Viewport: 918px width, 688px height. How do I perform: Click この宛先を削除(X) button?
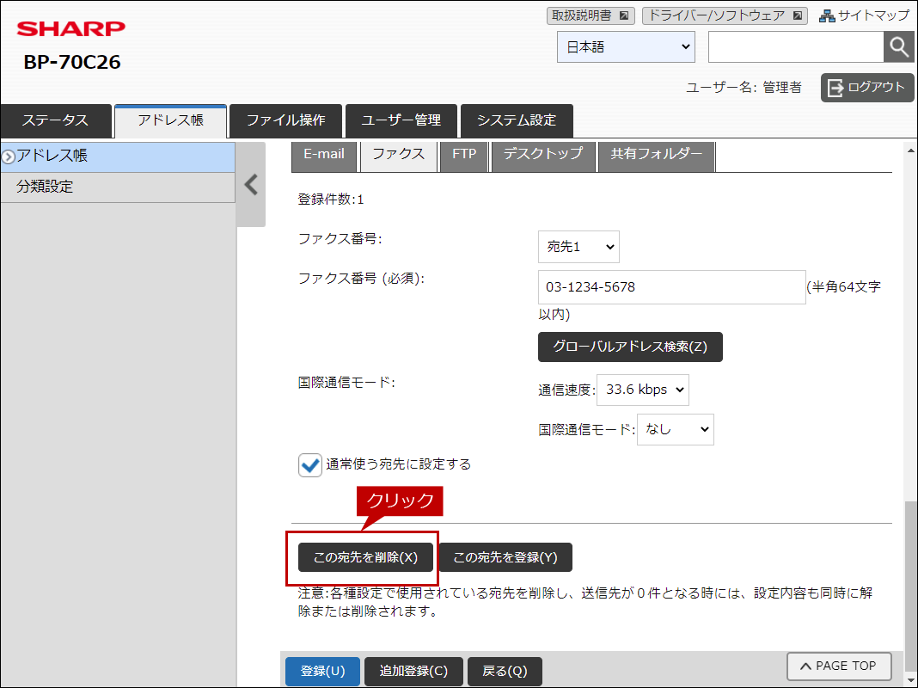click(x=365, y=557)
